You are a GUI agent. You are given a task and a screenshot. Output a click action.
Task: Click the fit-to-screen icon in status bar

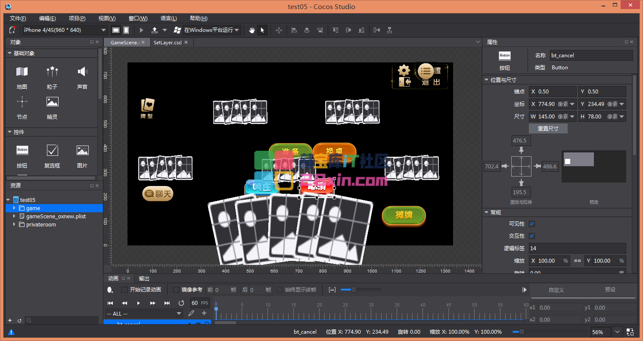coord(630,332)
